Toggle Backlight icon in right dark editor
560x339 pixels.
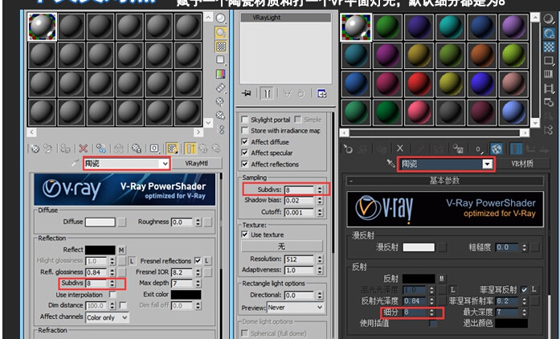click(549, 33)
